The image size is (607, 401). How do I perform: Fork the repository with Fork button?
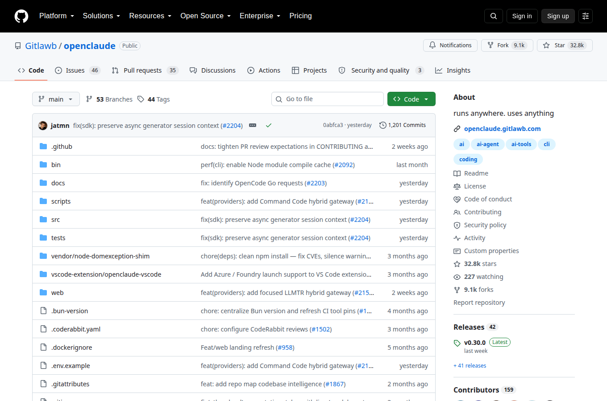[507, 45]
